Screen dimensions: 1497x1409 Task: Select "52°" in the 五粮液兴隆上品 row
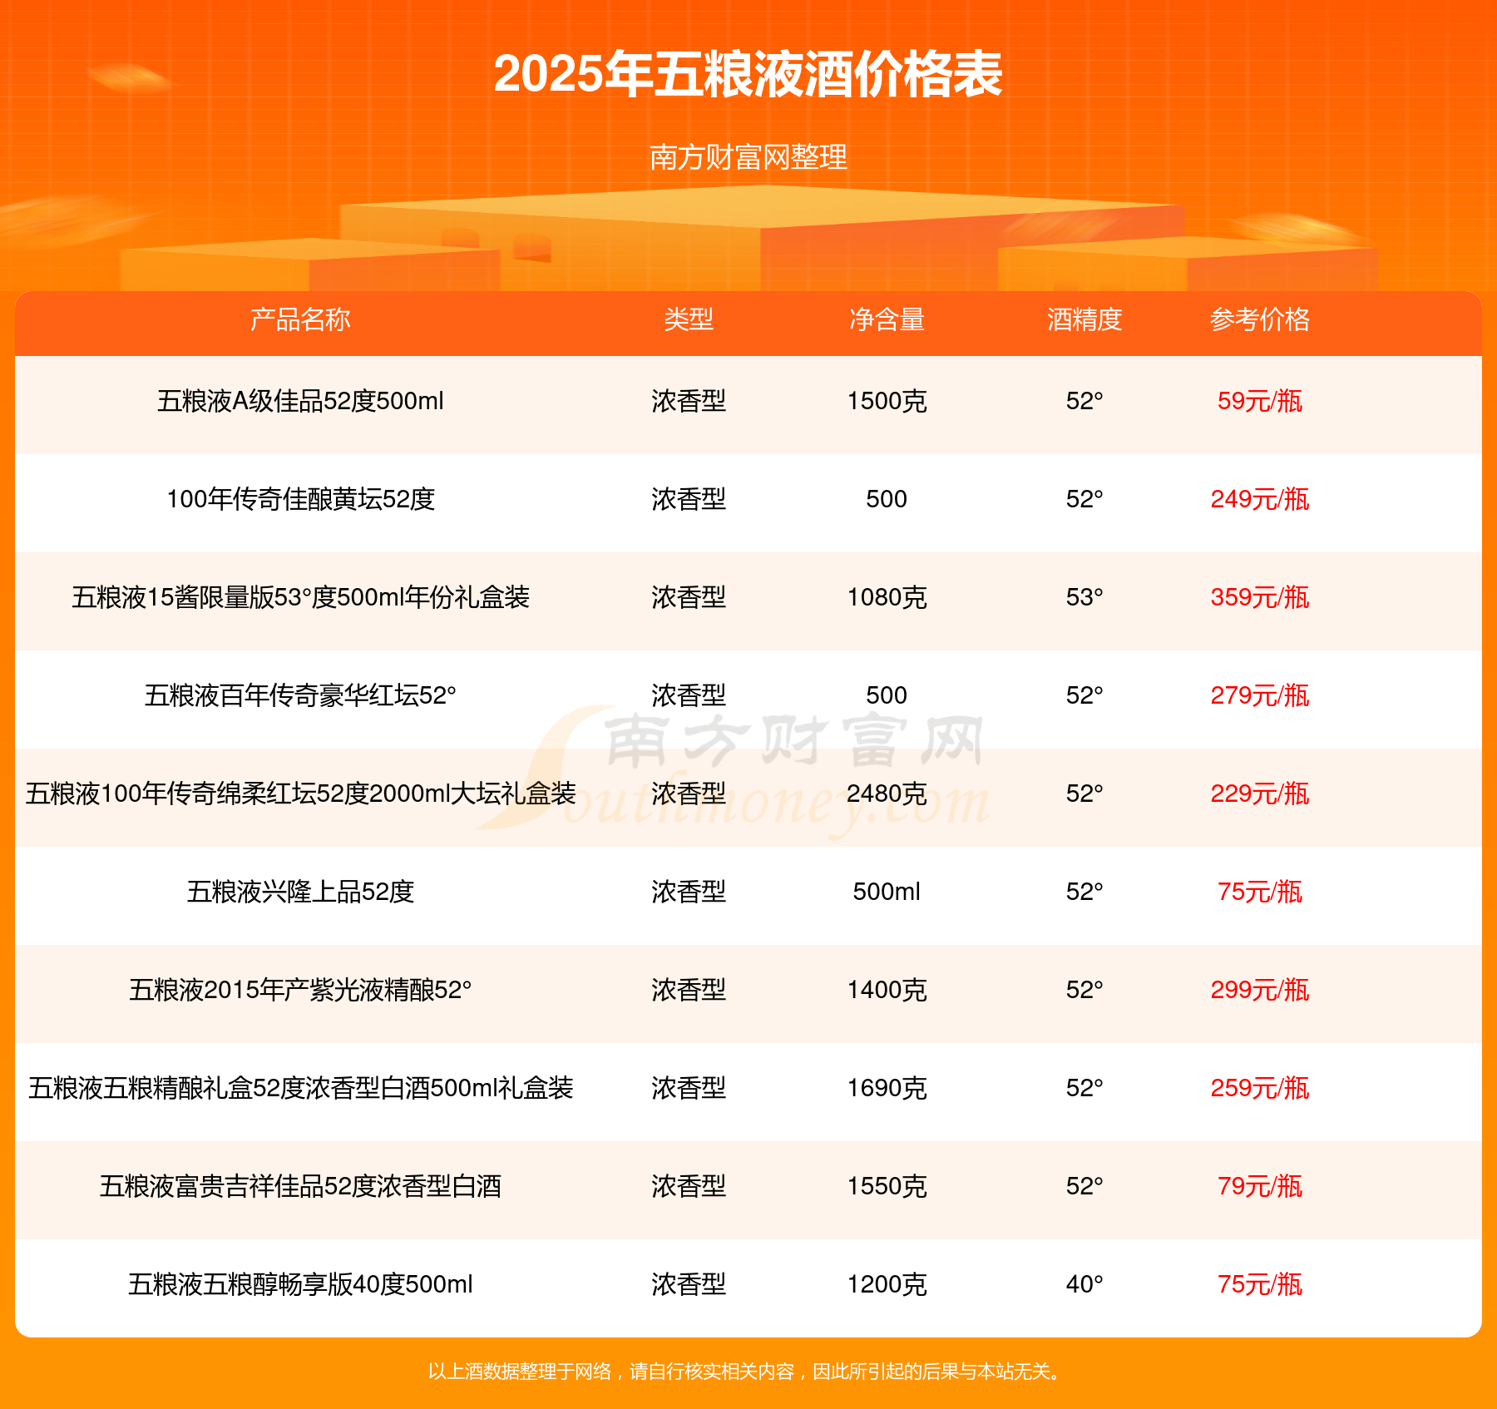pos(1084,892)
